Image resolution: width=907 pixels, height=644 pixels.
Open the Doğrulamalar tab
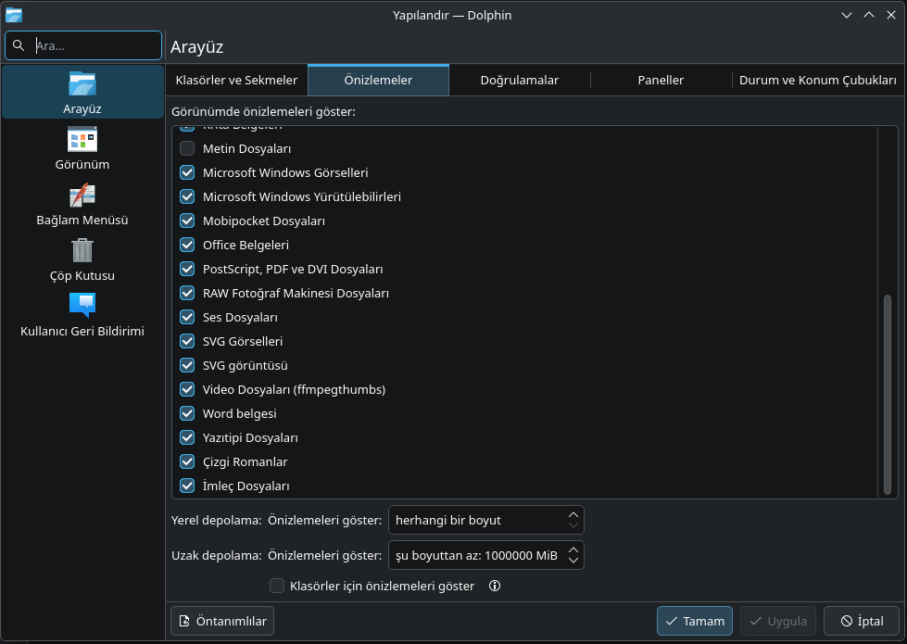[x=520, y=80]
